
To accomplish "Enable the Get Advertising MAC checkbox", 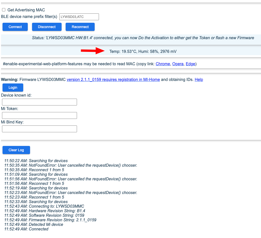I will (4, 10).
